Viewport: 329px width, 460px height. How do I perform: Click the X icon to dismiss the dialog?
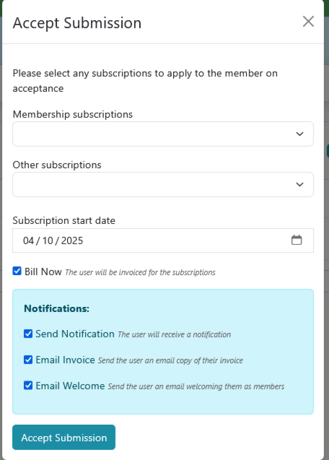[308, 21]
